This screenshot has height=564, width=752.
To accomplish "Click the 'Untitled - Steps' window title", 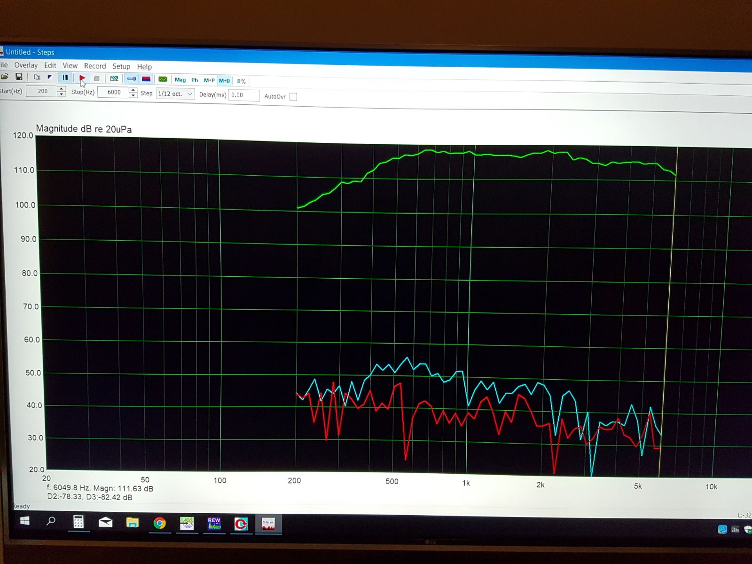I will coord(30,52).
